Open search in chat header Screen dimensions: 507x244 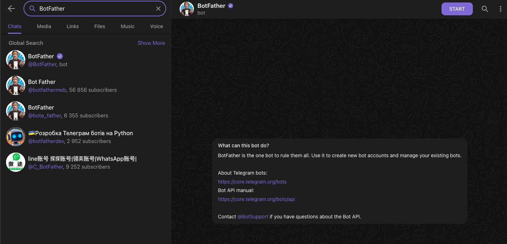tap(485, 9)
